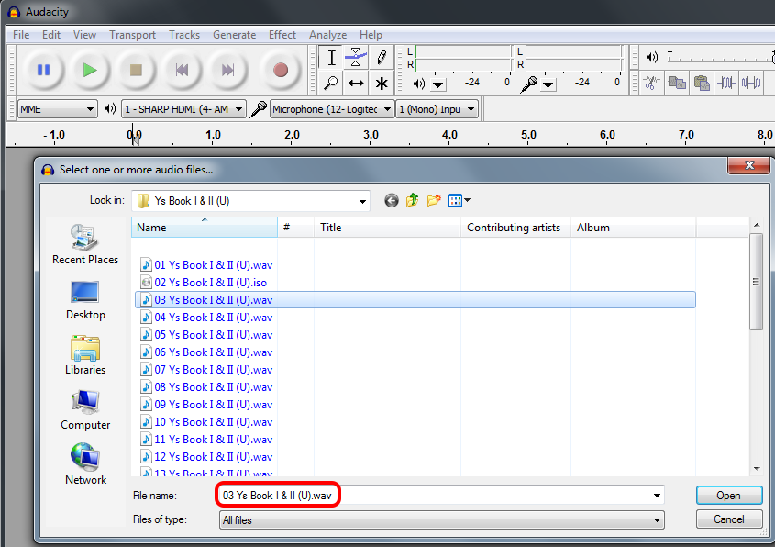
Task: Open the Edit menu
Action: pyautogui.click(x=51, y=35)
